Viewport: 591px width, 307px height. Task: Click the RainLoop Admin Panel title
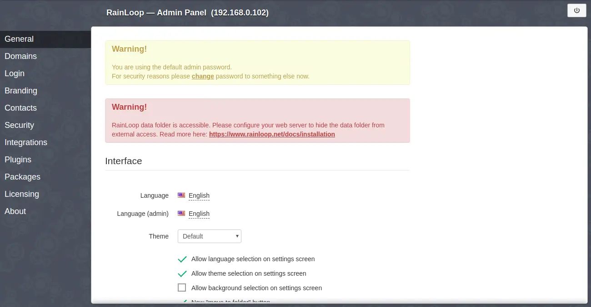click(x=187, y=13)
